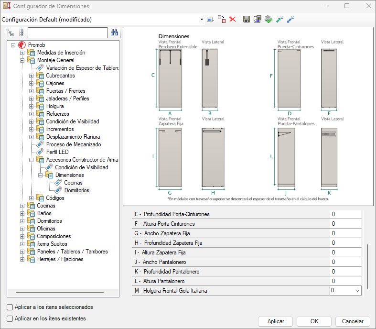
Task: Close the Configurador de Dimensiones window
Action: click(369, 6)
